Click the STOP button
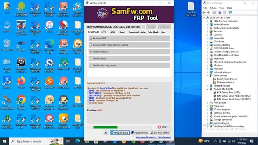Viewport: 258px width, 145px height. point(164,127)
